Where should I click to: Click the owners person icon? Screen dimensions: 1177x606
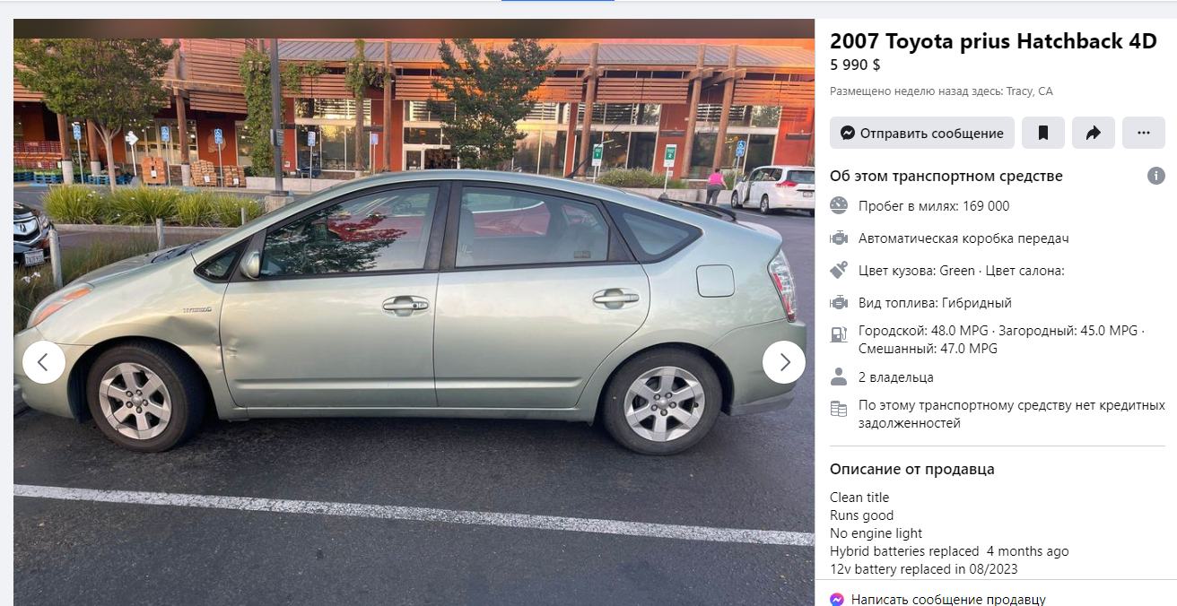[839, 377]
